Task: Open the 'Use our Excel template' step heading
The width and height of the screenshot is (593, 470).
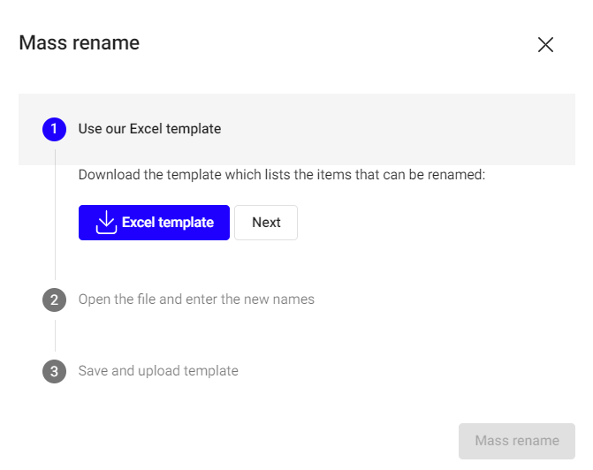Action: [149, 129]
